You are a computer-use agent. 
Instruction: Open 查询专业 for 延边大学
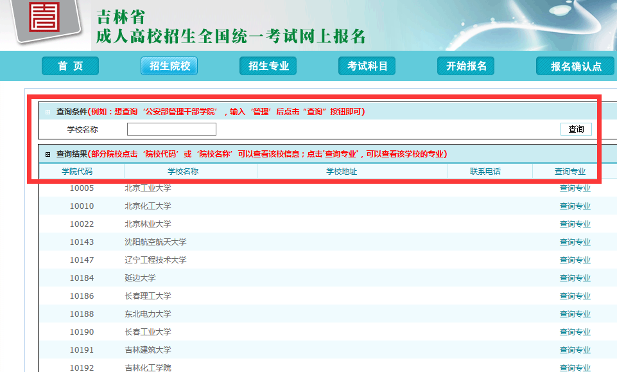575,278
